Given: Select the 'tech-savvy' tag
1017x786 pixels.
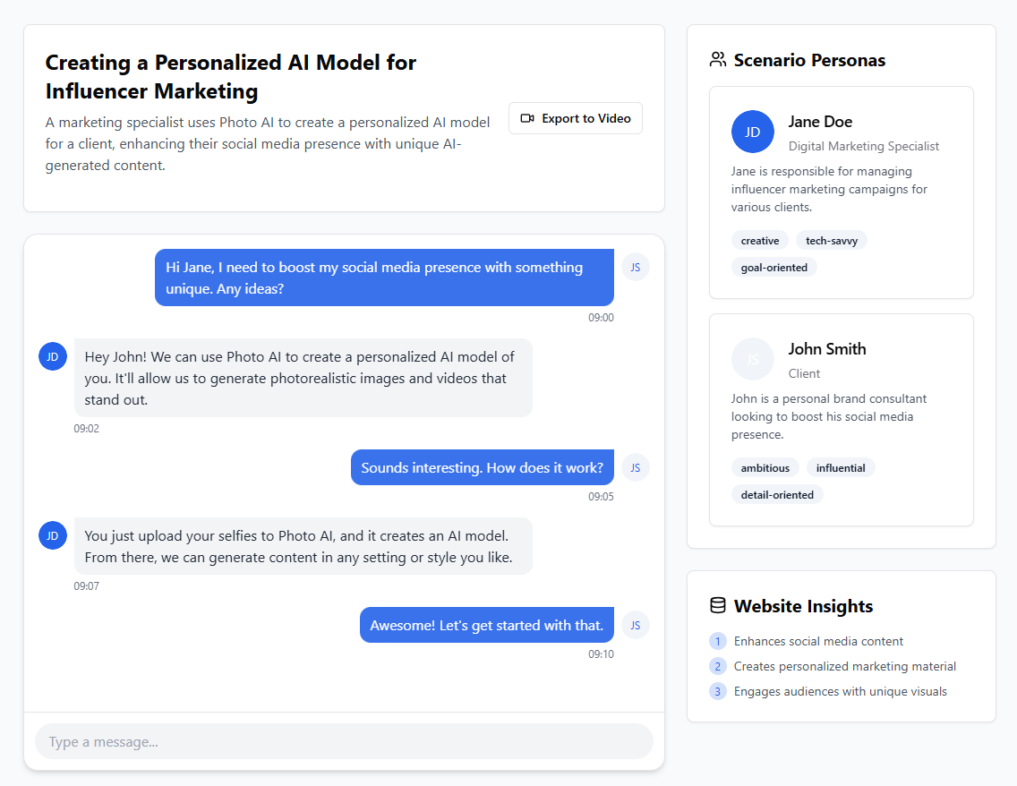Looking at the screenshot, I should click(x=832, y=241).
